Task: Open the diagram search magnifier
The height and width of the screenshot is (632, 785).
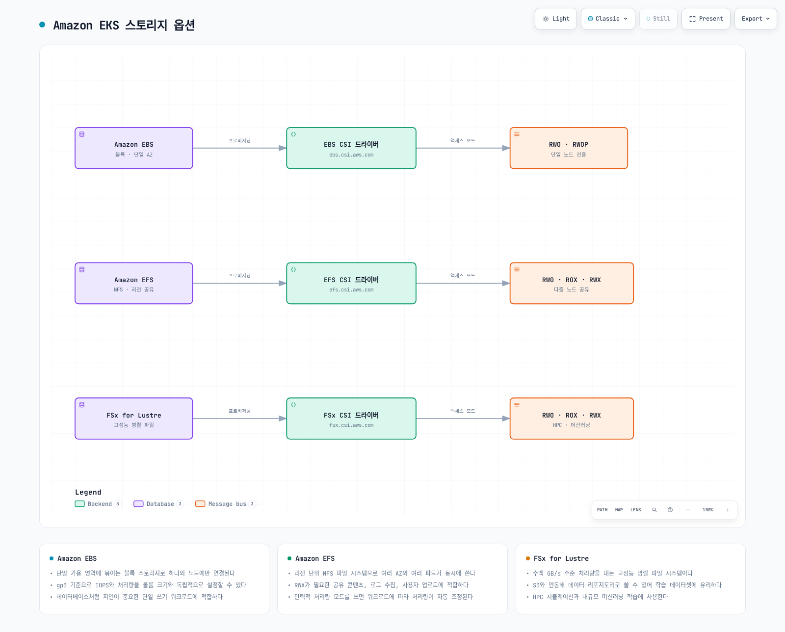Action: [654, 510]
